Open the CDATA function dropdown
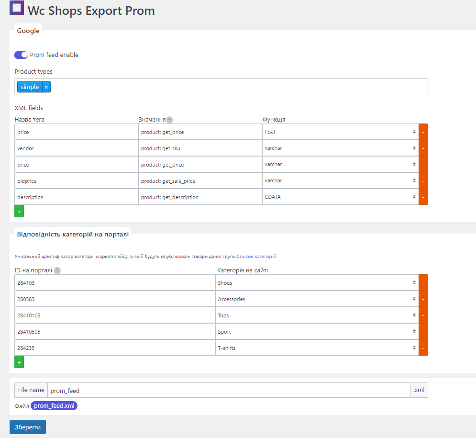 340,197
